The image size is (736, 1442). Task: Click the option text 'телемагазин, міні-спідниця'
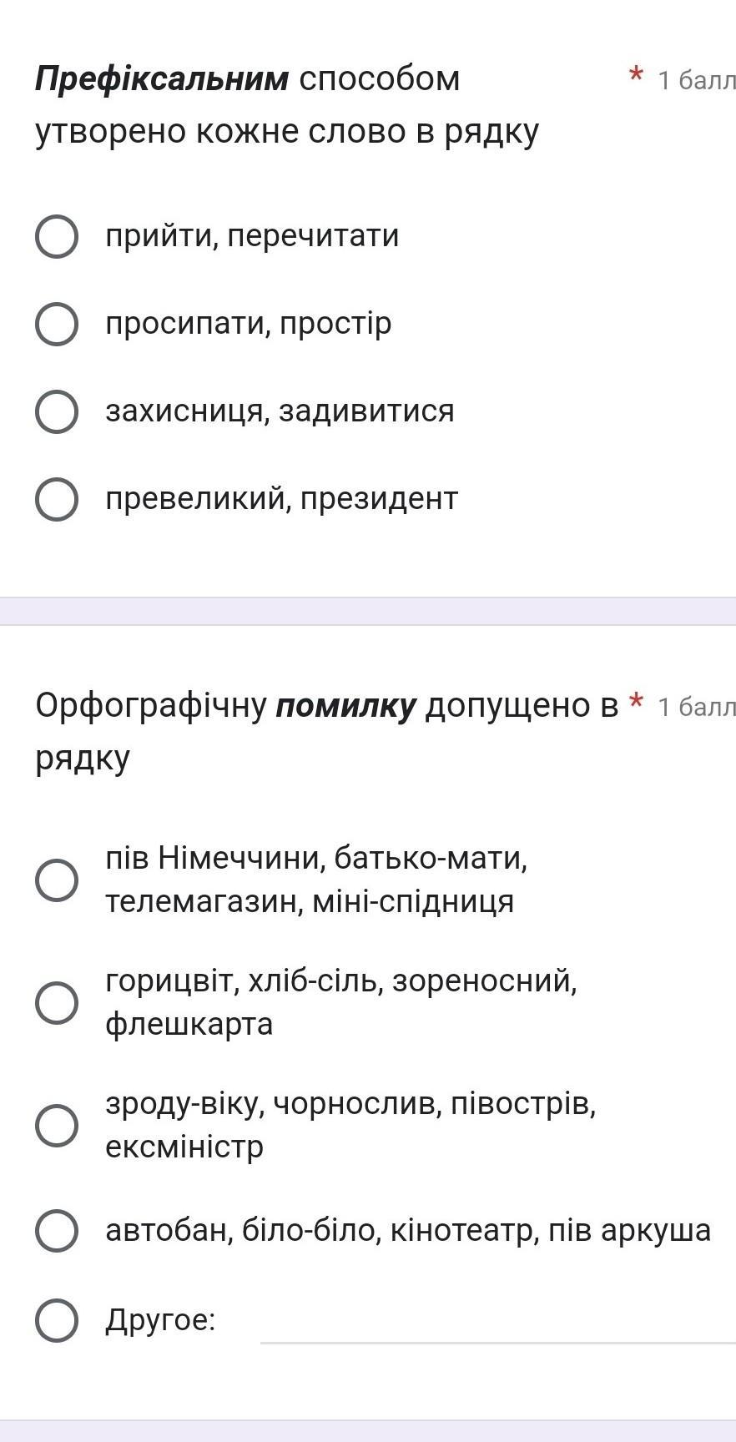(310, 902)
